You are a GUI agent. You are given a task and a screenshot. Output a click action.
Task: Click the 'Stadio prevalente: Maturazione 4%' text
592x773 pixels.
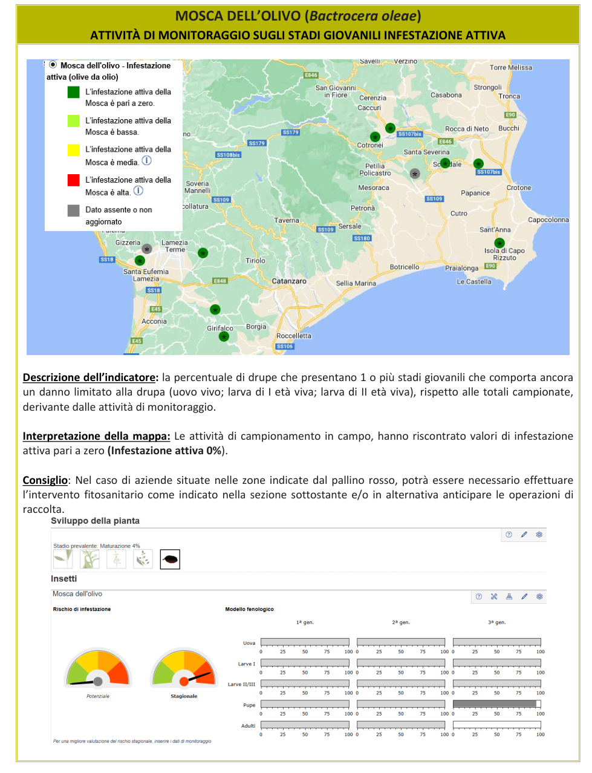(x=97, y=546)
